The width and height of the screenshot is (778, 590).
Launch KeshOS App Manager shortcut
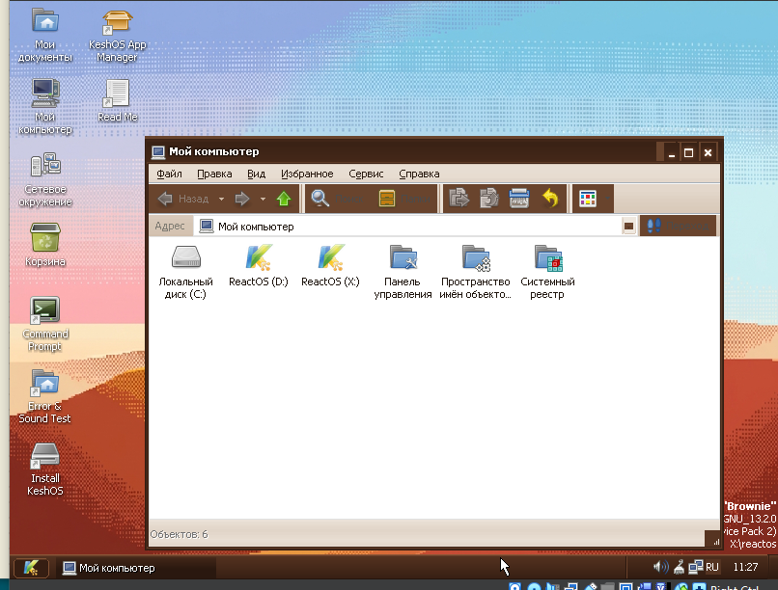click(117, 35)
